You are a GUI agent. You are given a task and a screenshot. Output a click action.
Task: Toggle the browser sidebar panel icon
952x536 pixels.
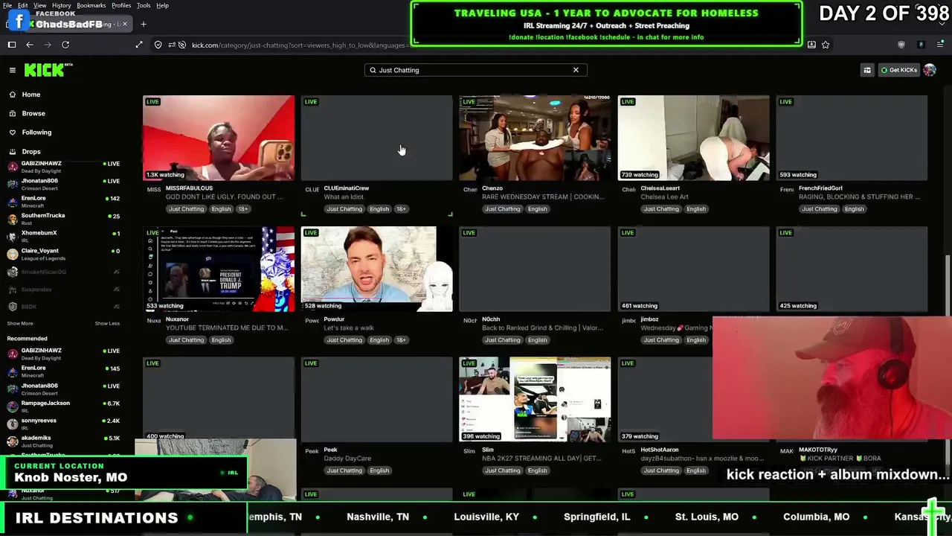pyautogui.click(x=12, y=45)
